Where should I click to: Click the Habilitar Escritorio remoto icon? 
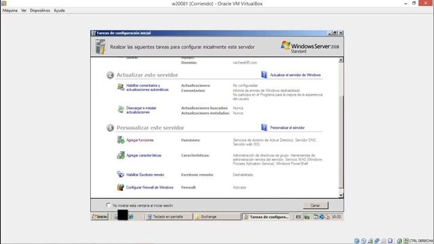coord(121,174)
